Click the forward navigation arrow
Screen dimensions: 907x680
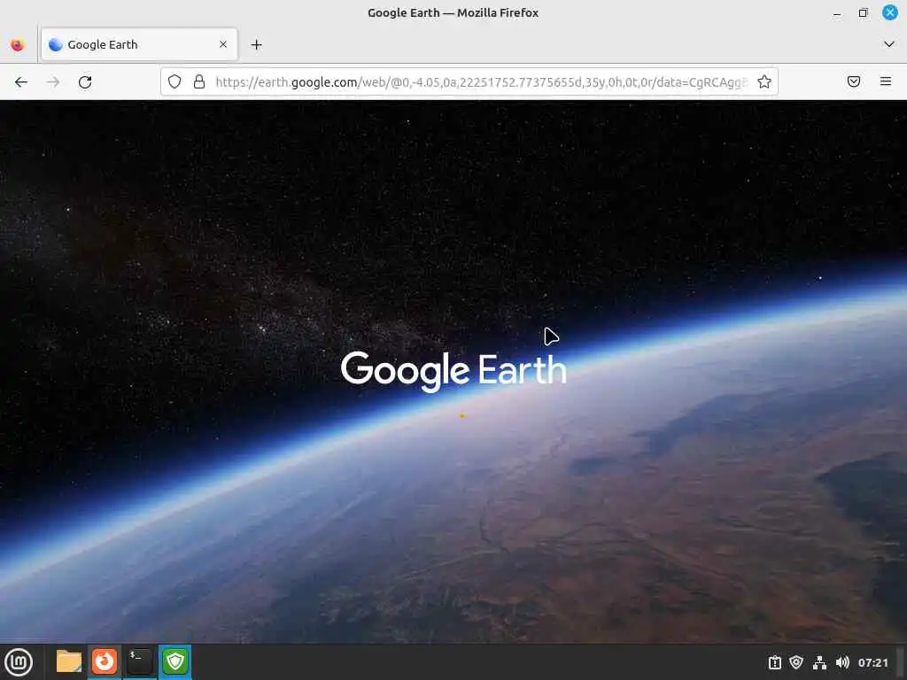click(x=53, y=82)
